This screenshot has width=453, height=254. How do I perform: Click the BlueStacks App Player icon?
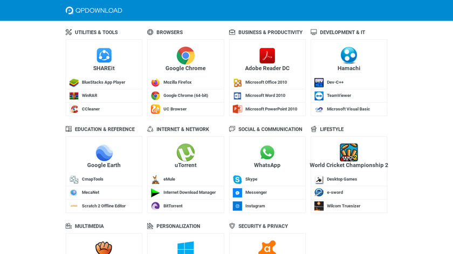pyautogui.click(x=74, y=82)
